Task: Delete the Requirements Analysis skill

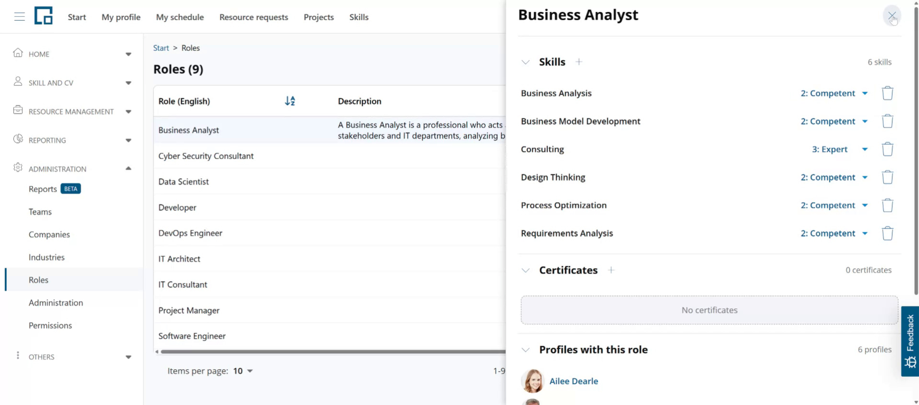Action: point(887,233)
